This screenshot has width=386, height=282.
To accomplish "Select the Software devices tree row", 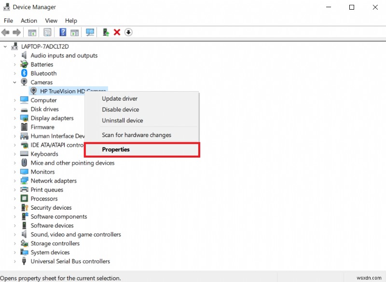I will click(x=52, y=225).
